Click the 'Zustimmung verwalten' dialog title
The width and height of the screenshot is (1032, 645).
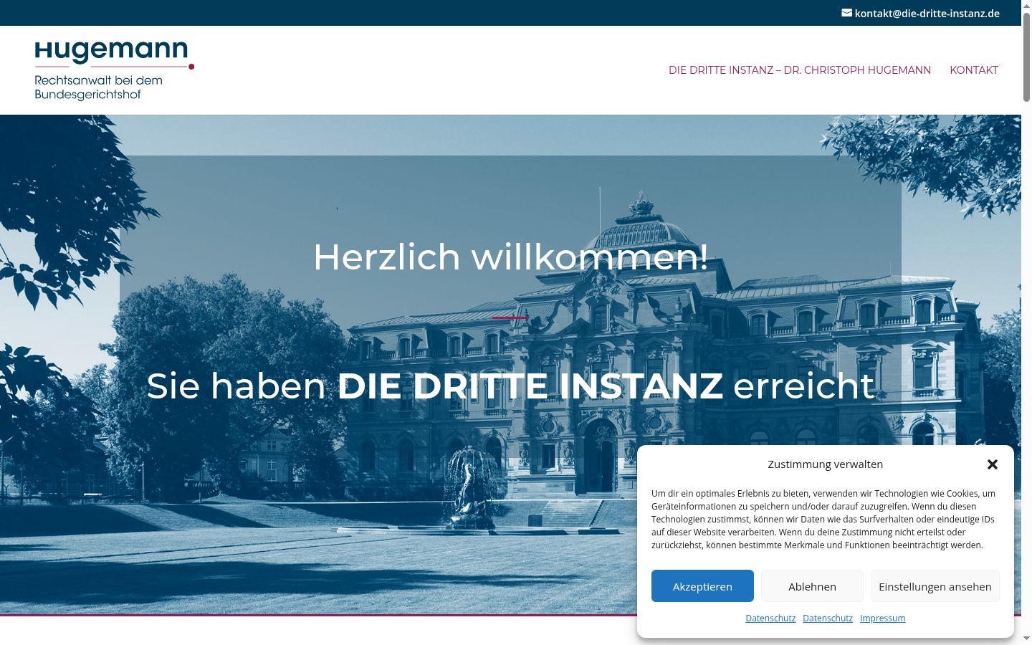tap(825, 464)
